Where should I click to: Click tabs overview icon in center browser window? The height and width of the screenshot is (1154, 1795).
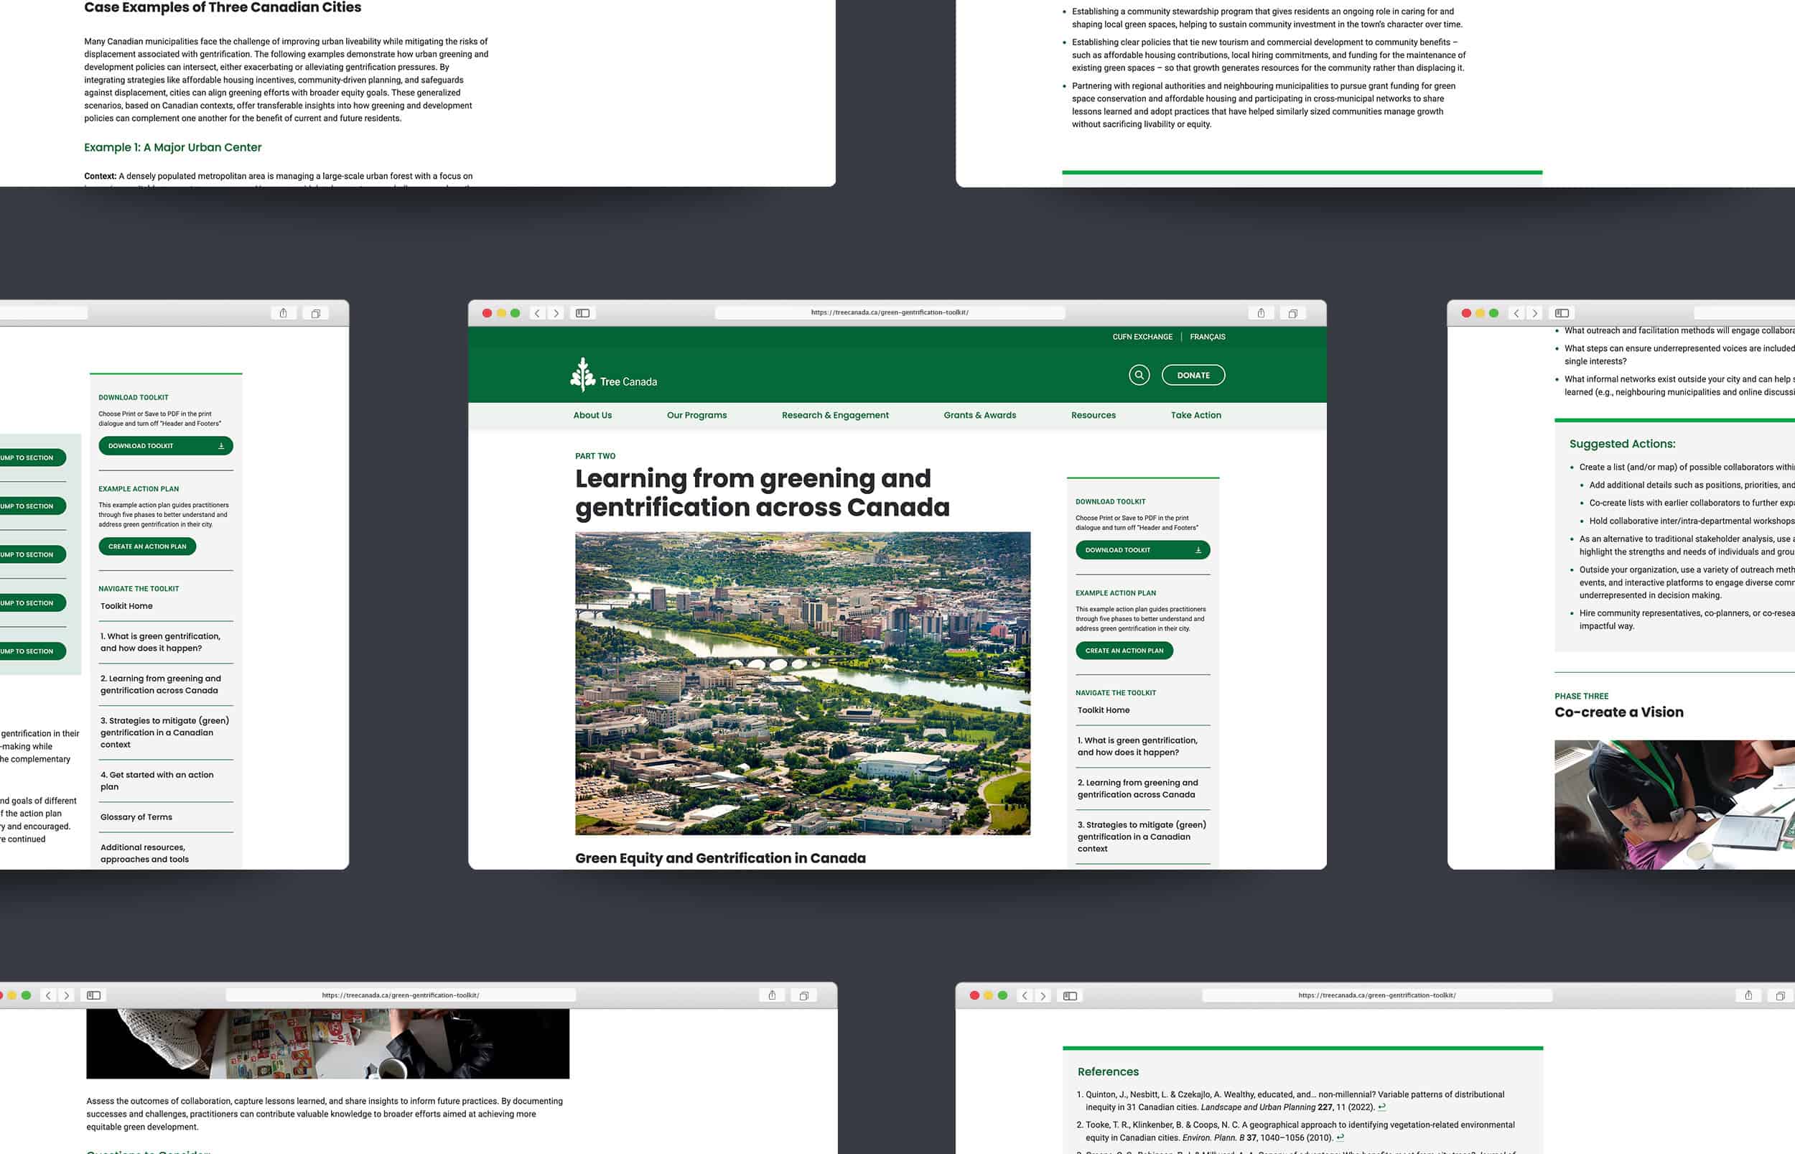(x=1292, y=313)
